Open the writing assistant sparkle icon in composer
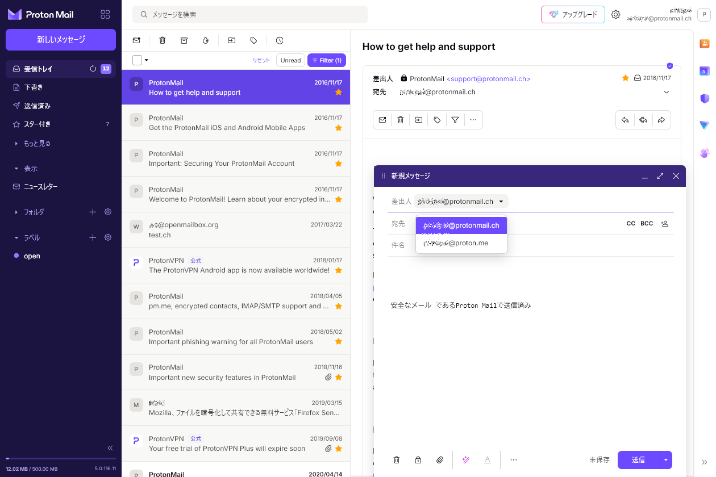Screen dimensions: 716x477 click(466, 460)
